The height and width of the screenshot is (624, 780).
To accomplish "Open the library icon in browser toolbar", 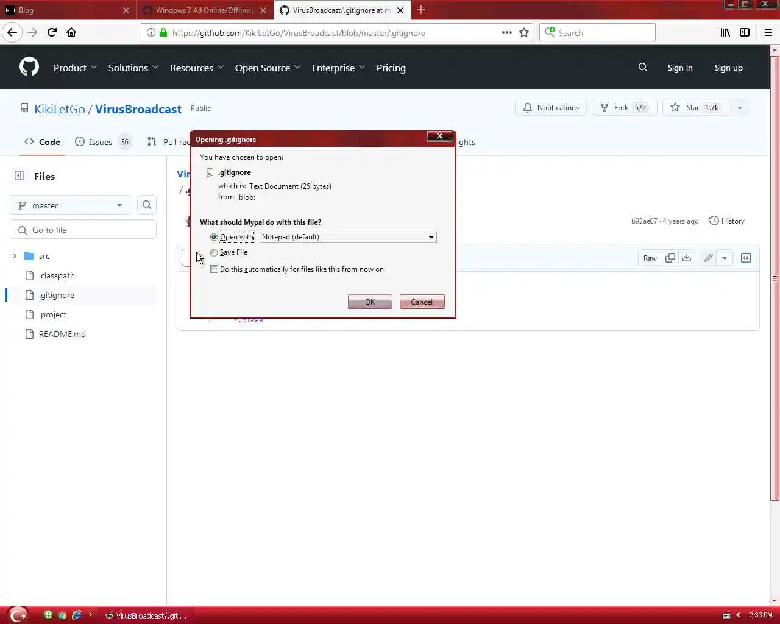I will click(x=725, y=32).
